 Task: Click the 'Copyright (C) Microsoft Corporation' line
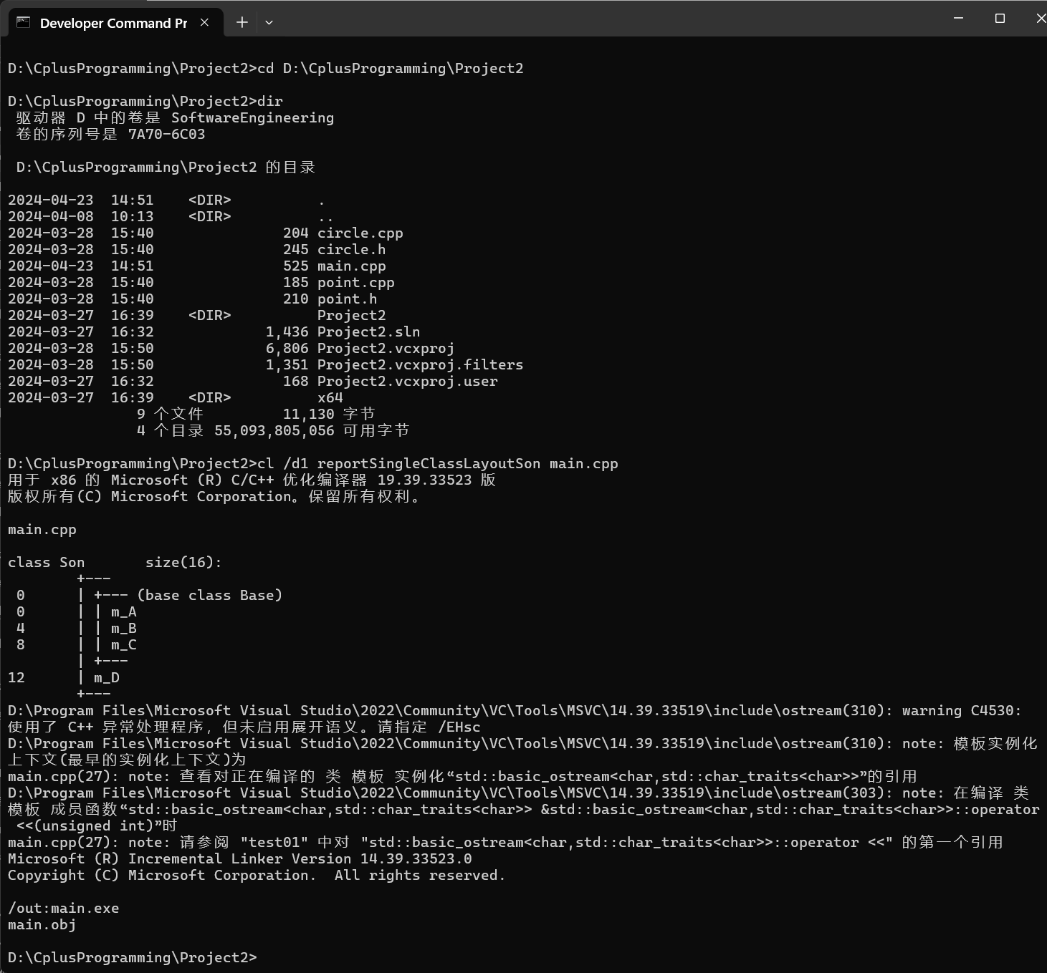click(257, 876)
